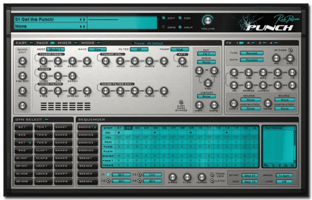Screen dimensions: 312x200
Task: Choose the BREAK1 pattern button
Action: [88, 158]
